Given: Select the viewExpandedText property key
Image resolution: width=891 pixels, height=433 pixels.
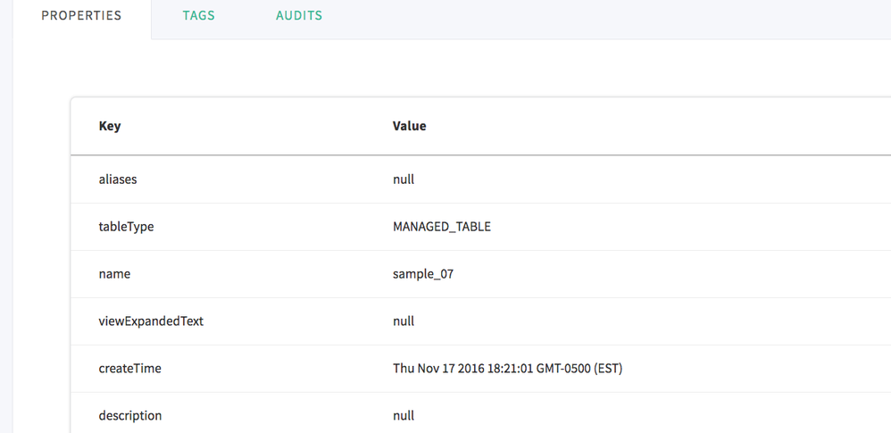Looking at the screenshot, I should [x=151, y=321].
